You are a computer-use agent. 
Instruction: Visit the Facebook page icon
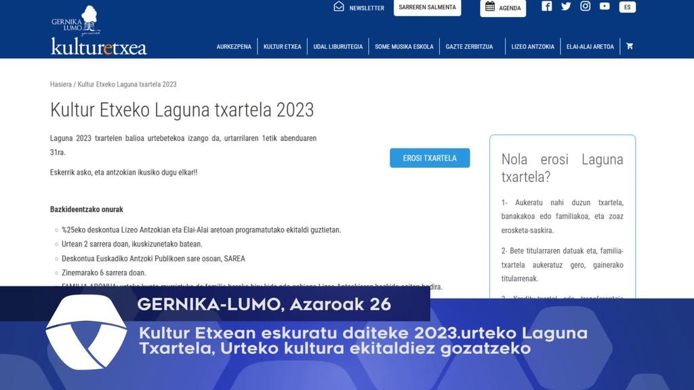tap(547, 5)
